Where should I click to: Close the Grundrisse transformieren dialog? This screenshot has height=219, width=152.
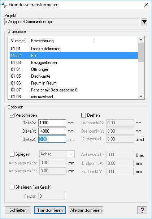(146, 5)
